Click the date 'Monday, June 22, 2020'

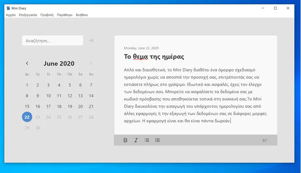[141, 48]
